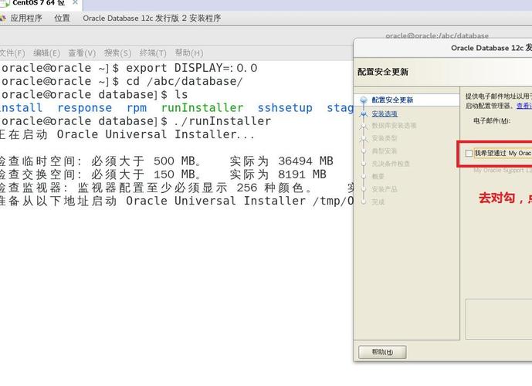Click the green 'runInstaller' file name
The image size is (532, 386).
point(202,108)
